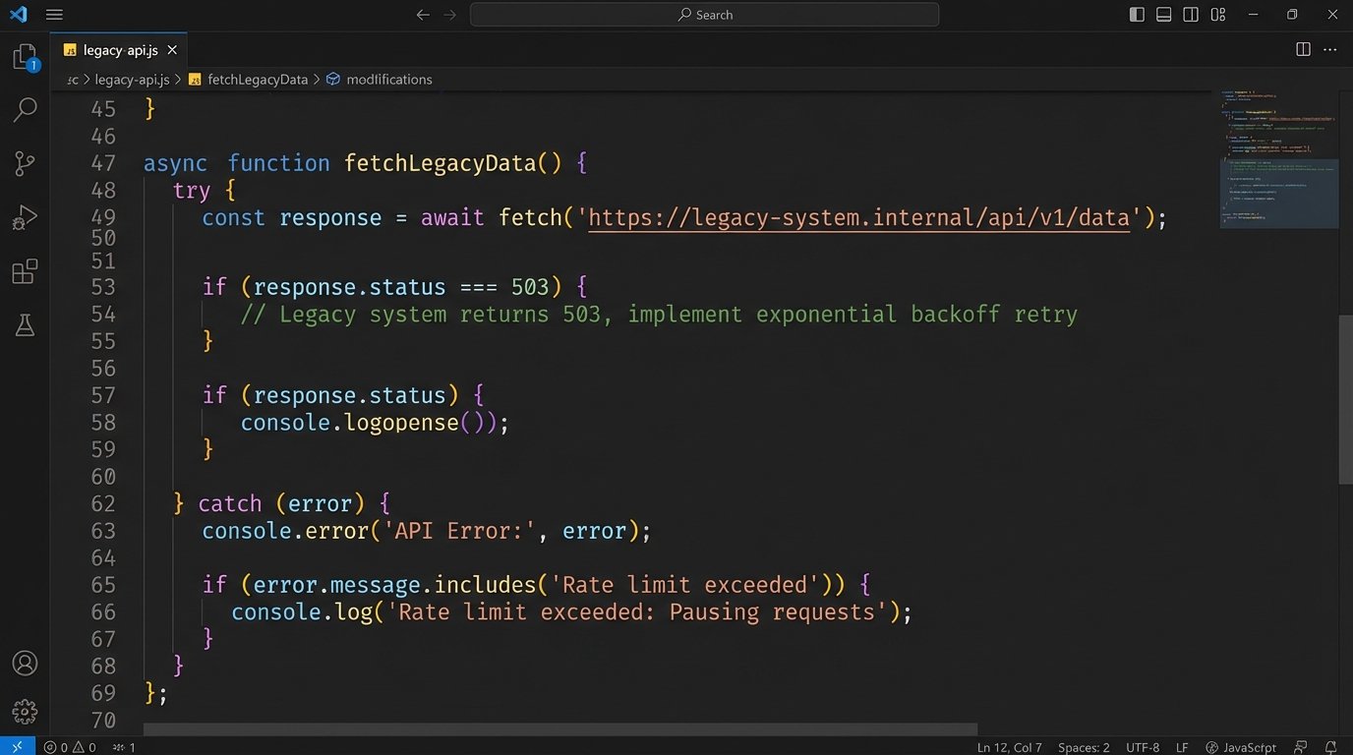Viewport: 1353px width, 755px height.
Task: Click the notifications bell in status bar
Action: (x=1330, y=747)
